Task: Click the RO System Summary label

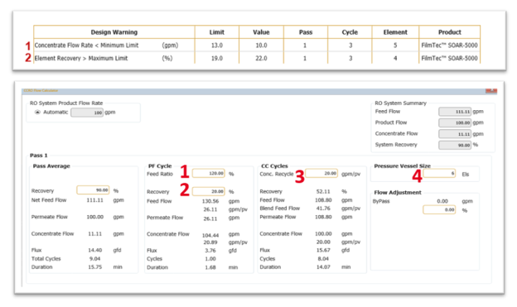Action: (401, 103)
